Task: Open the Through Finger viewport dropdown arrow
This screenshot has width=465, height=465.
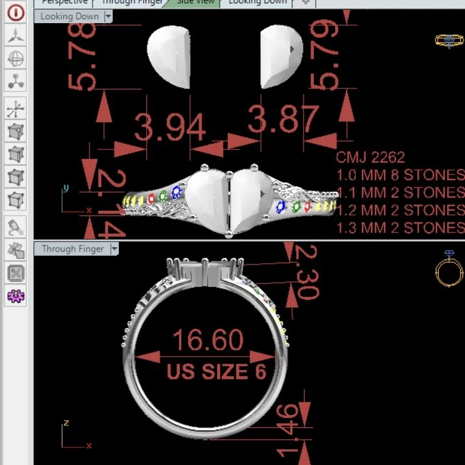Action: 115,249
